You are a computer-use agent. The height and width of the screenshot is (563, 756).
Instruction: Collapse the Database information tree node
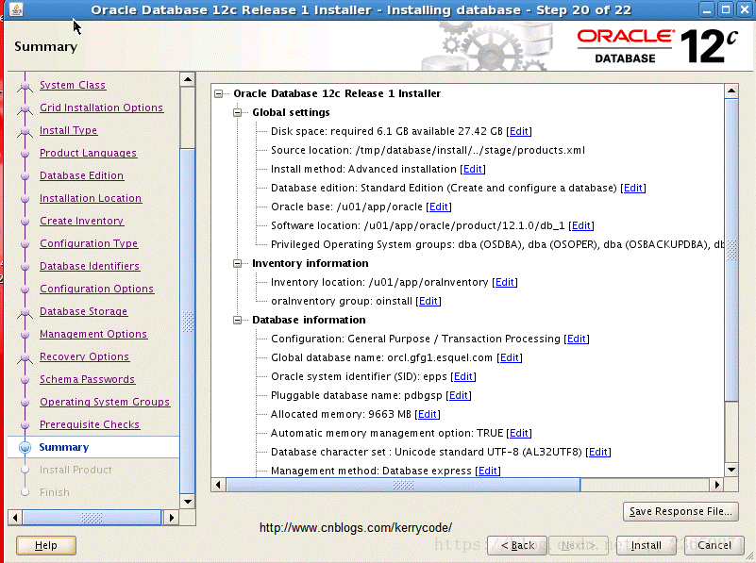click(x=237, y=321)
